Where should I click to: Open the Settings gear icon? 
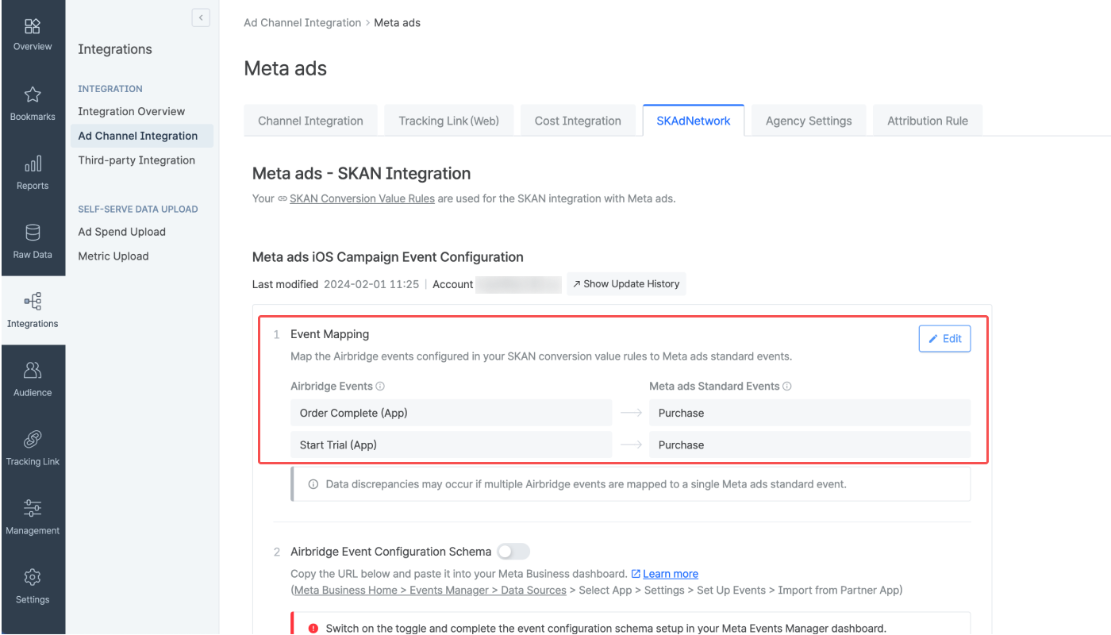[x=33, y=577]
